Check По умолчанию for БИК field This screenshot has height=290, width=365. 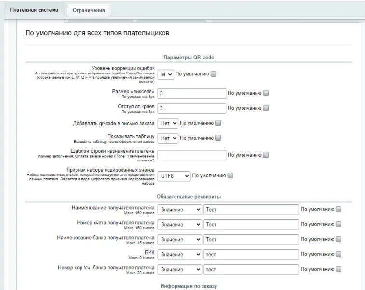(x=338, y=254)
